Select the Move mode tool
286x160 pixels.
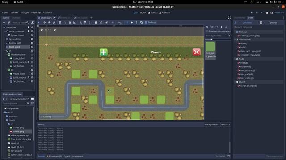pyautogui.click(x=45, y=23)
